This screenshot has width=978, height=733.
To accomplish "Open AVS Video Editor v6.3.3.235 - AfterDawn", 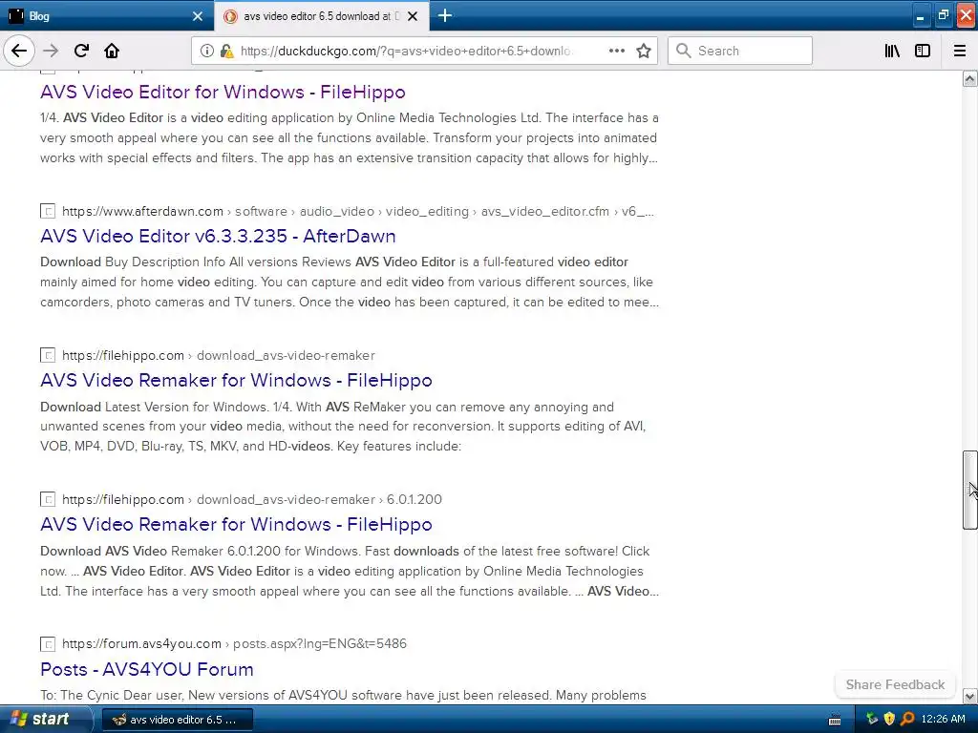I will click(218, 237).
